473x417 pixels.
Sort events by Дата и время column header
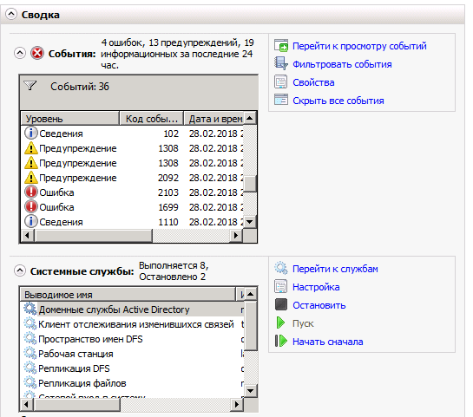tap(214, 119)
